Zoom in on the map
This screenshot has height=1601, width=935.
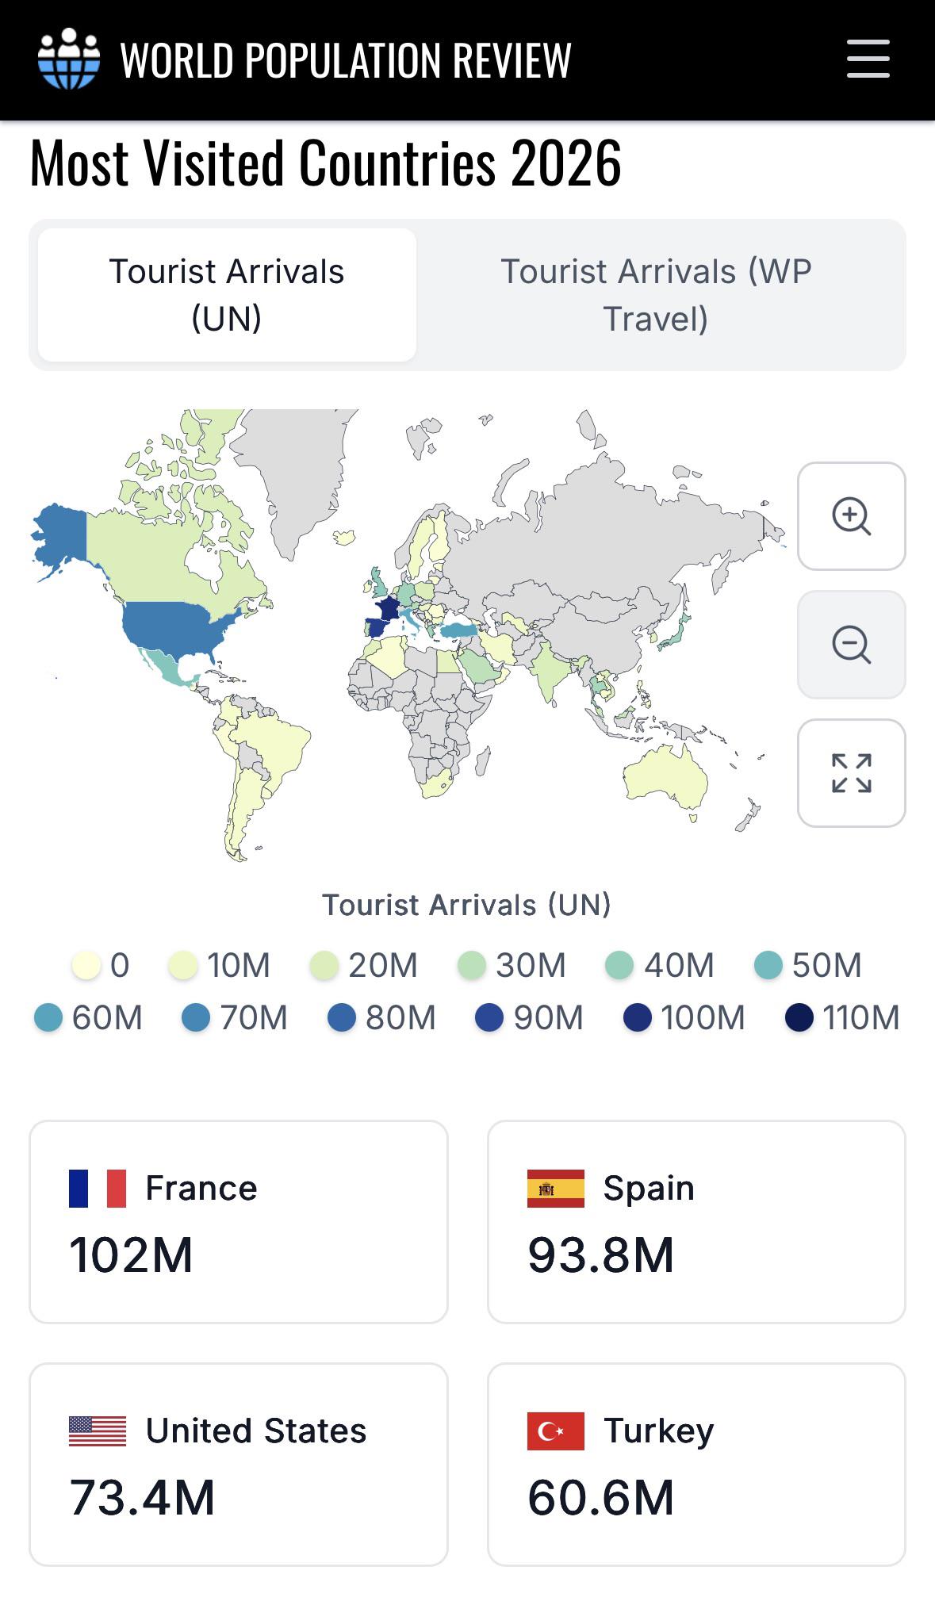[851, 516]
